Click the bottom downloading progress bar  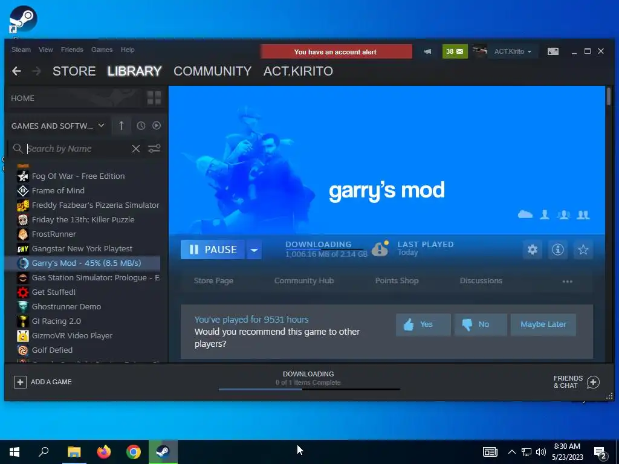coord(309,390)
